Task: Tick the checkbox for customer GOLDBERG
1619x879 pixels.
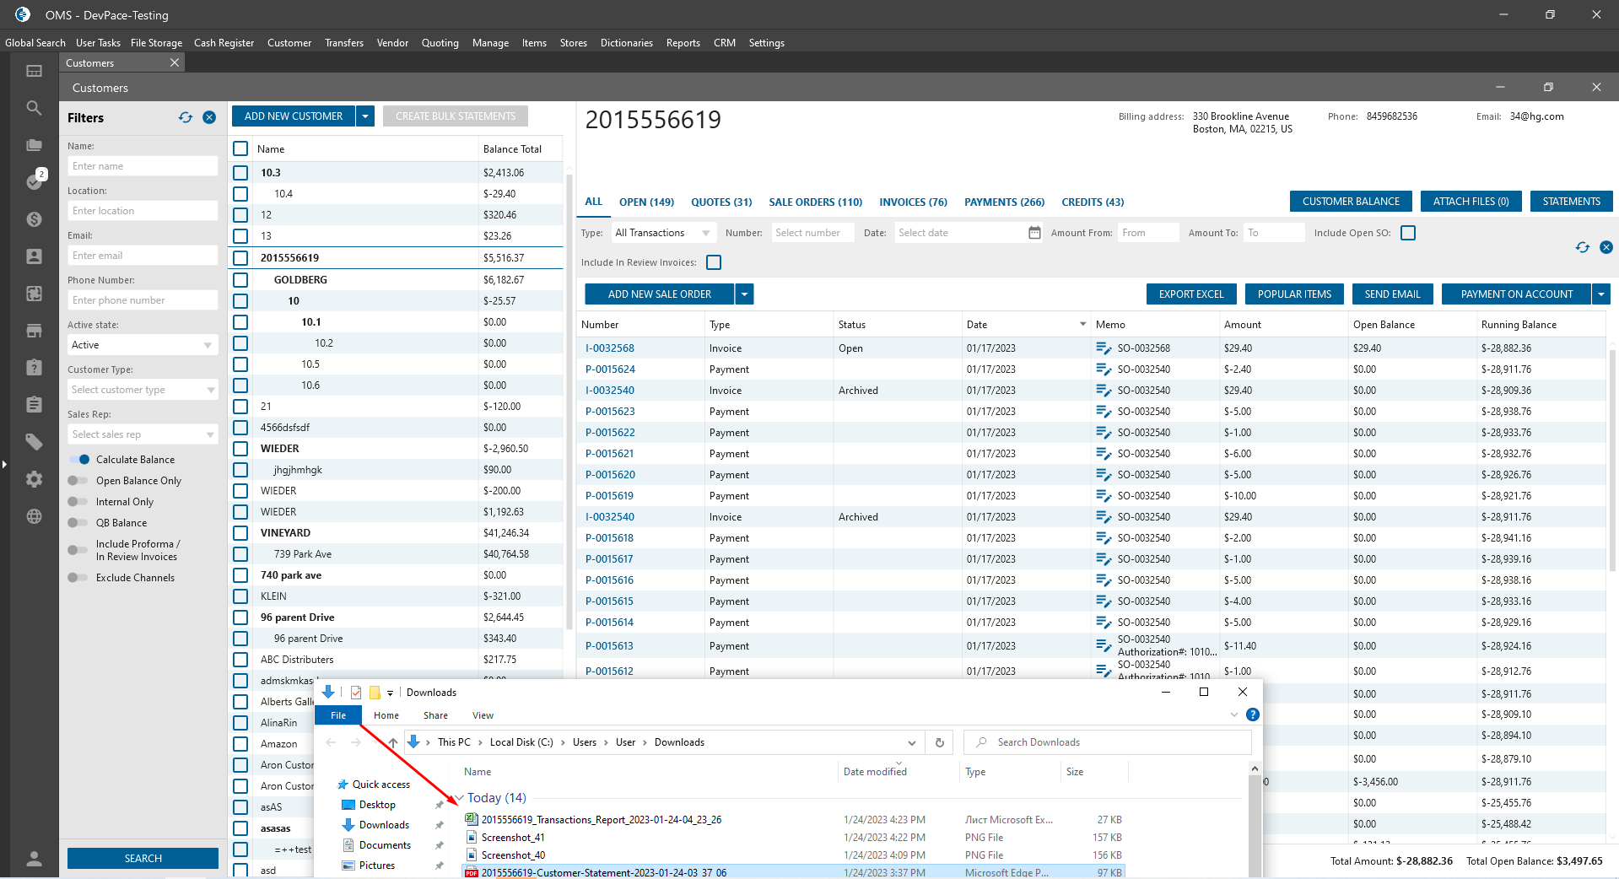Action: (240, 280)
